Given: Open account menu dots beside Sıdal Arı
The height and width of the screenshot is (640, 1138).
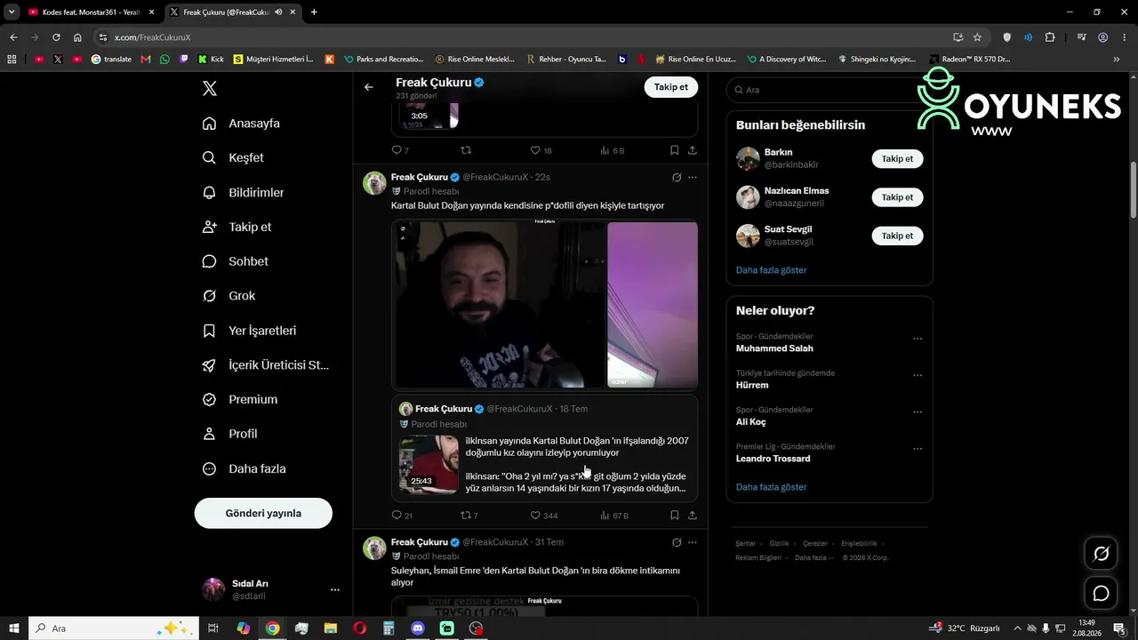Looking at the screenshot, I should (x=335, y=589).
